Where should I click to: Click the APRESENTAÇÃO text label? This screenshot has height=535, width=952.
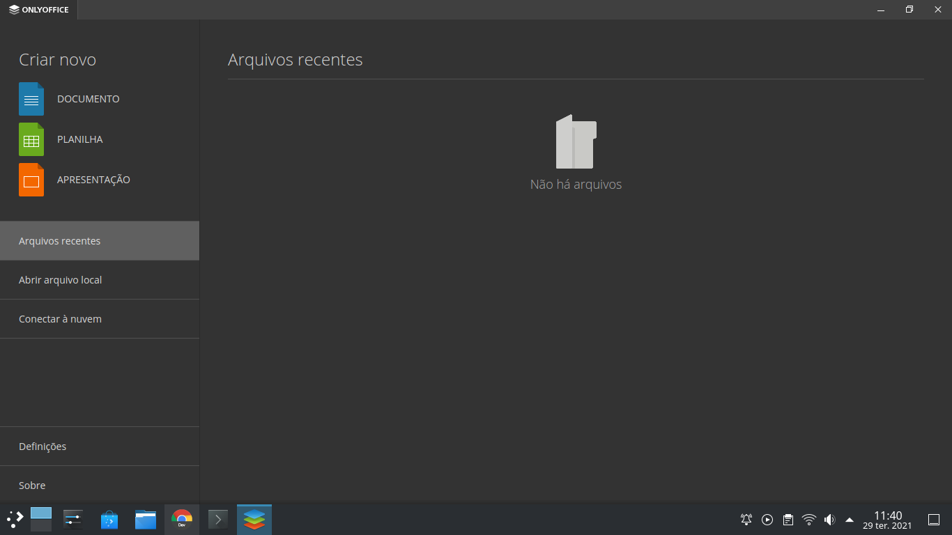93,180
